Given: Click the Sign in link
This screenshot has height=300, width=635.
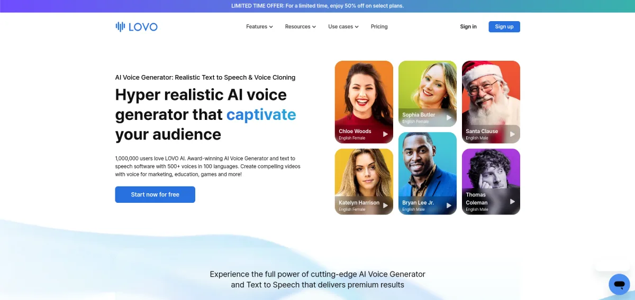Looking at the screenshot, I should click(x=468, y=26).
